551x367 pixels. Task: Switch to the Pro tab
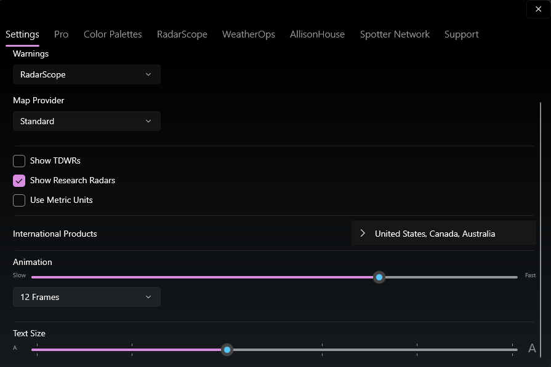click(61, 34)
